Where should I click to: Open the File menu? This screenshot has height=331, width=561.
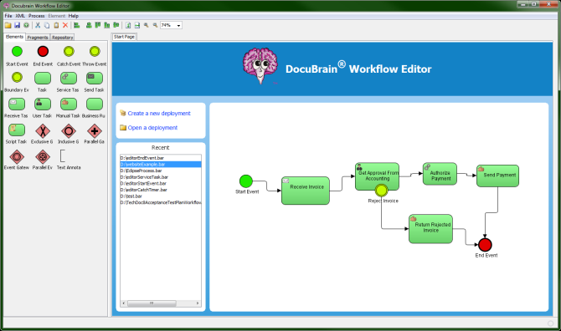[x=8, y=16]
